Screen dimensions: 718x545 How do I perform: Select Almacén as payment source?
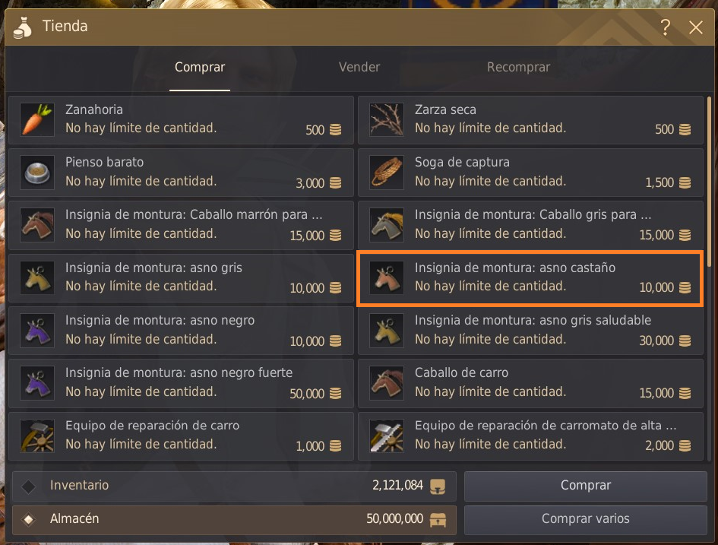234,519
